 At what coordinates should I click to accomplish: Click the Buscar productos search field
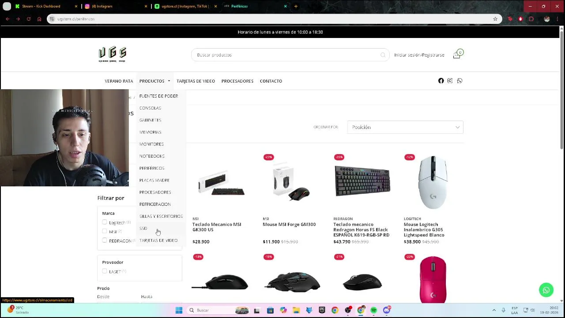click(290, 55)
